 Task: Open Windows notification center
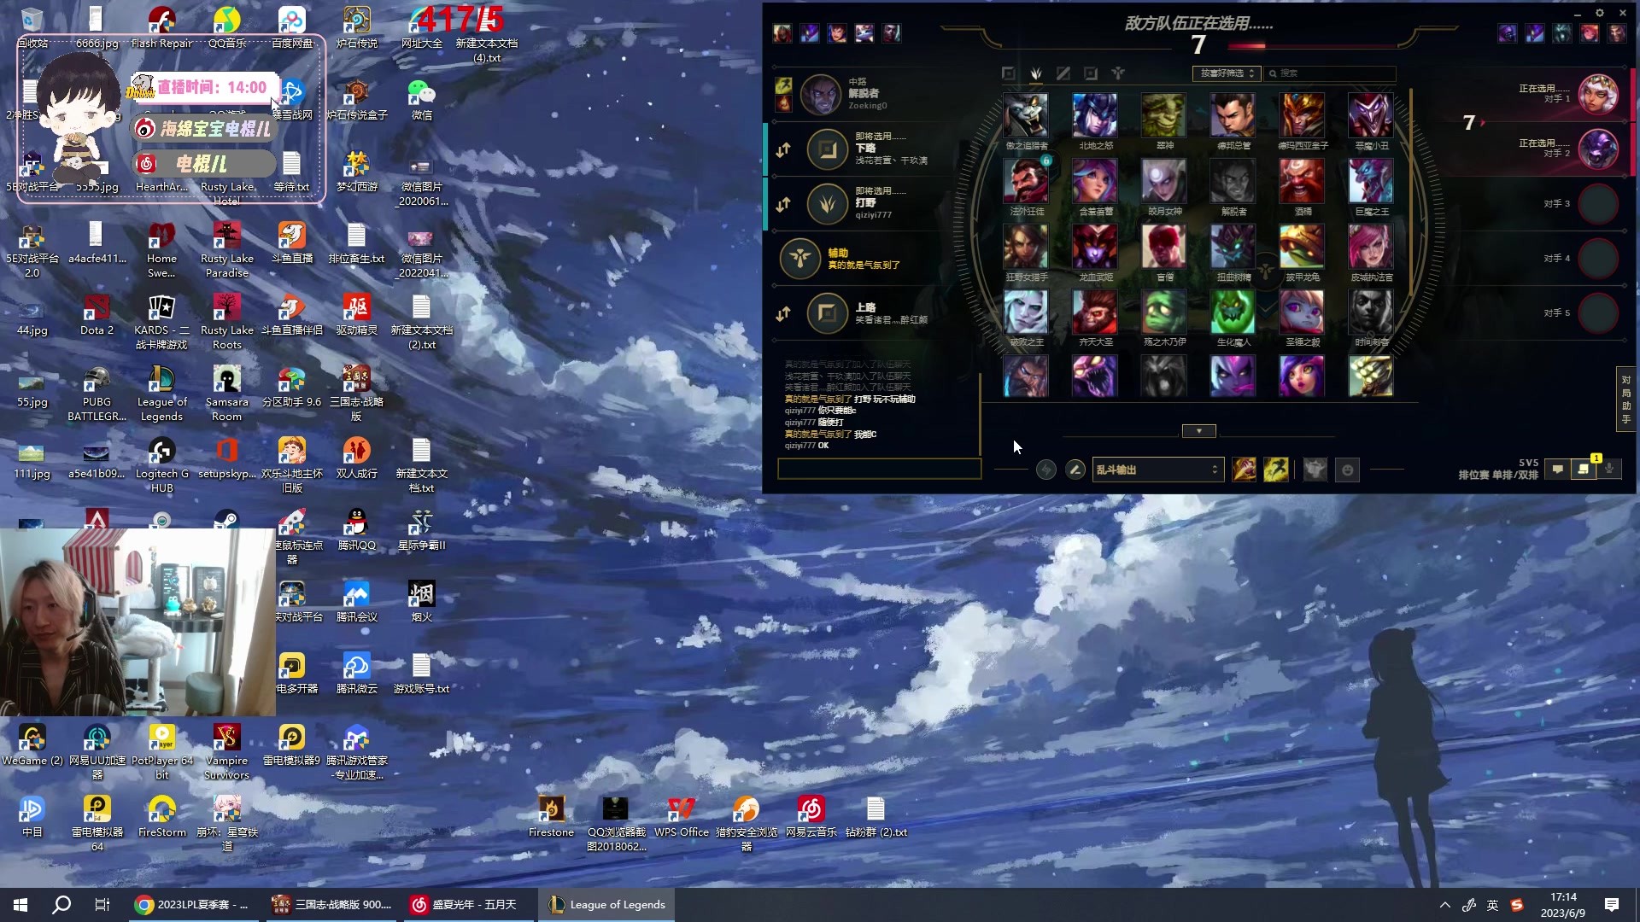click(x=1612, y=905)
